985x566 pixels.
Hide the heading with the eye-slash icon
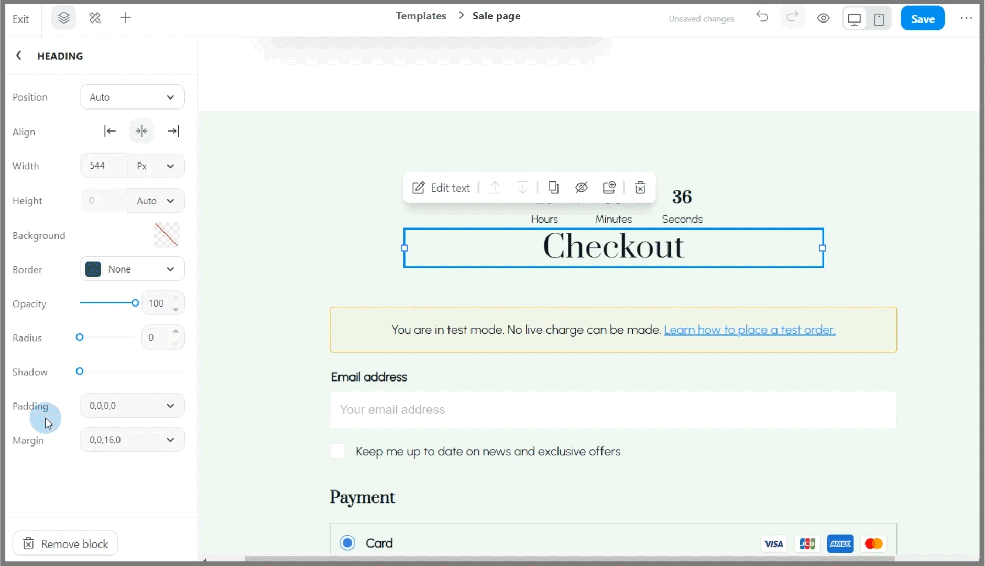point(582,188)
